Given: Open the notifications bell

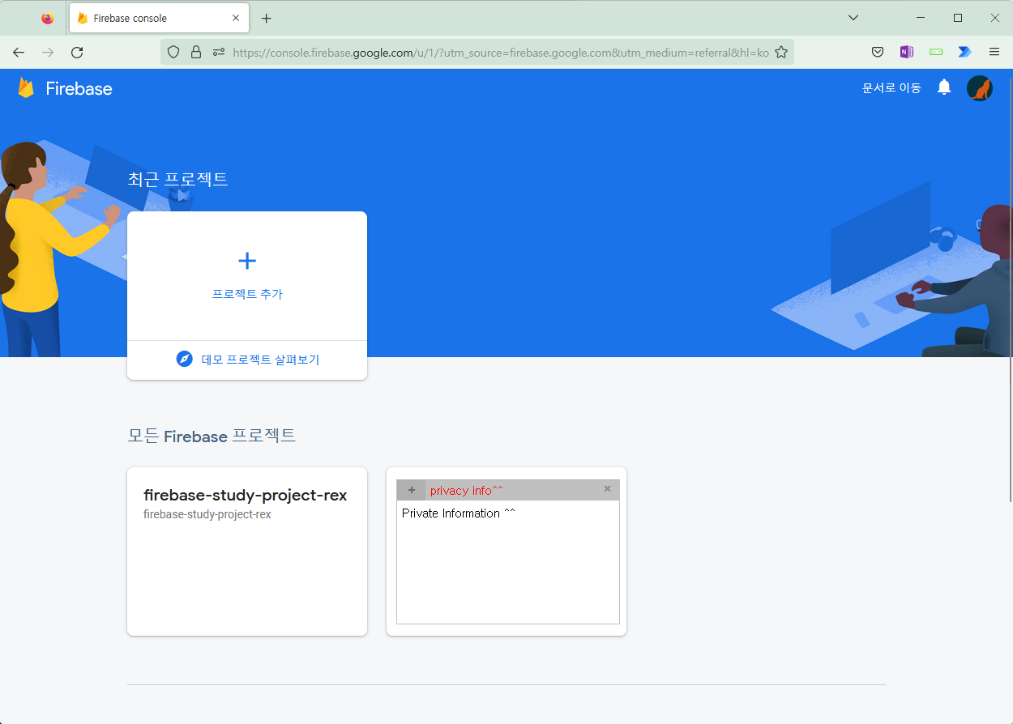Looking at the screenshot, I should point(944,87).
